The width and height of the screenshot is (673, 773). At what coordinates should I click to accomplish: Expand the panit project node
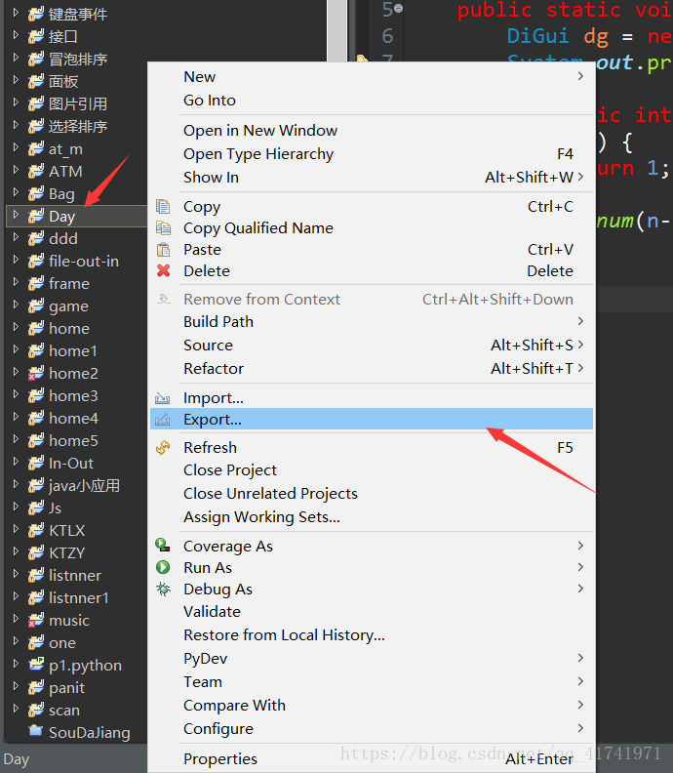pyautogui.click(x=16, y=686)
